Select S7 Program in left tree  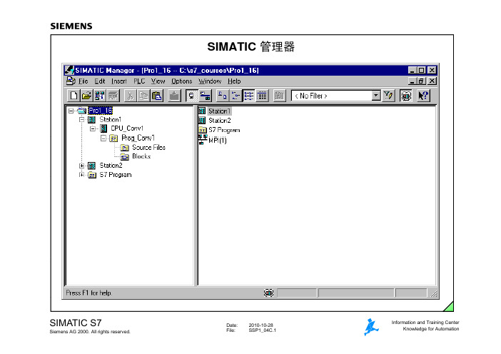point(116,175)
